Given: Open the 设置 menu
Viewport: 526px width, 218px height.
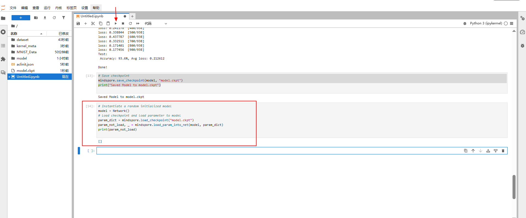Looking at the screenshot, I should point(85,8).
